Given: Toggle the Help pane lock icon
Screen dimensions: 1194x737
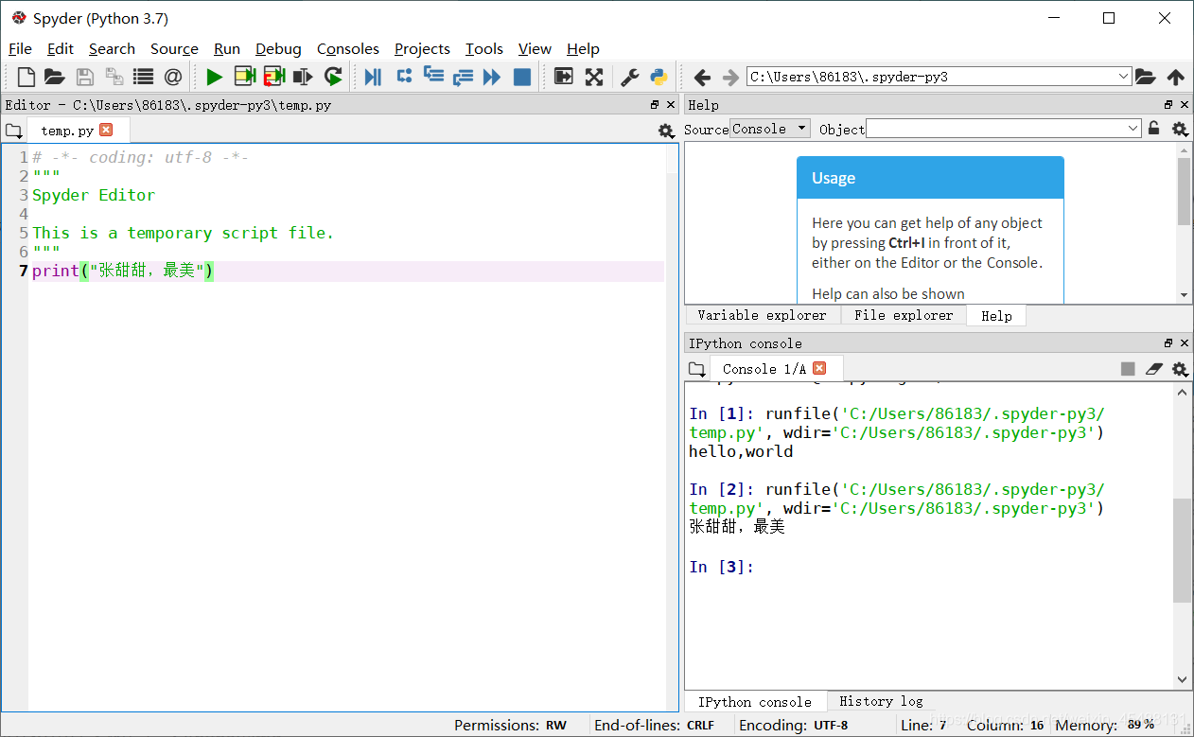Looking at the screenshot, I should pos(1153,129).
